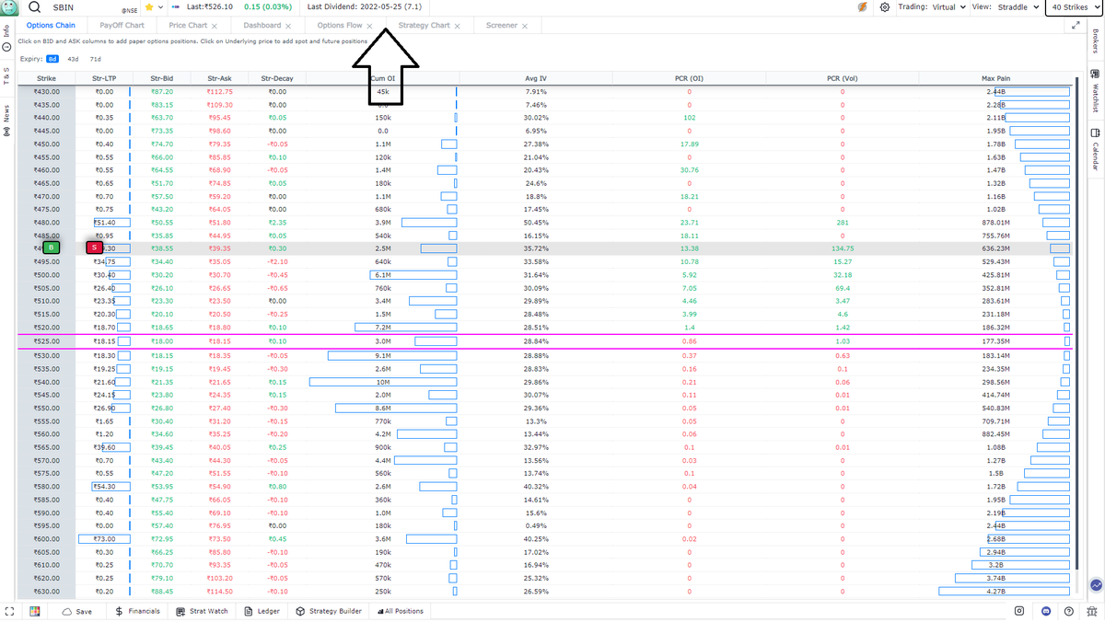Open the settings gear icon
Image resolution: width=1105 pixels, height=622 pixels.
tap(885, 6)
